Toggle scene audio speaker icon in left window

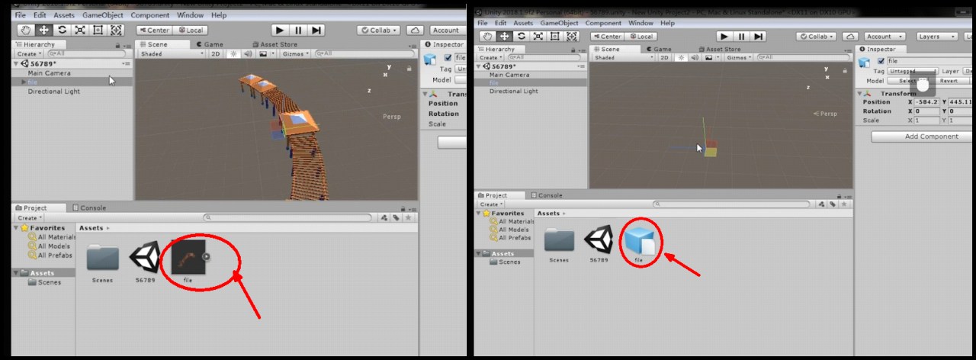(x=248, y=54)
